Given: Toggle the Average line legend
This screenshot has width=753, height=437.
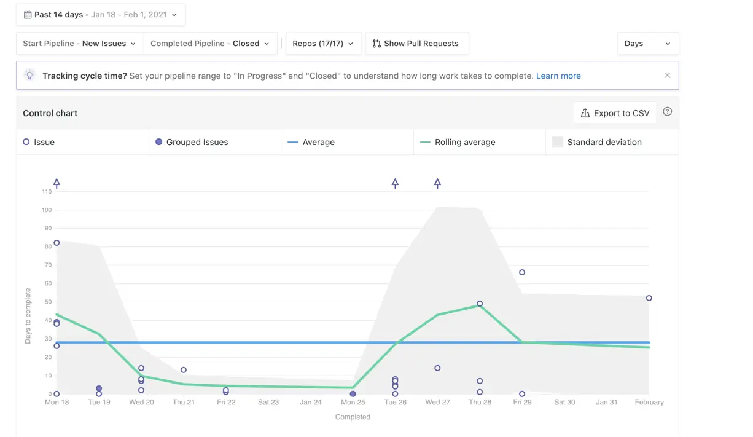Looking at the screenshot, I should click(x=347, y=142).
